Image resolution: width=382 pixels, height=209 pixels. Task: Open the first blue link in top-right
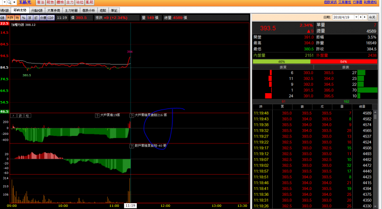click(330, 2)
